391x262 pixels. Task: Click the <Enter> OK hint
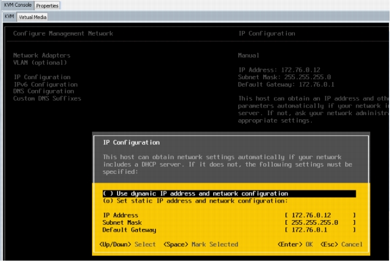click(295, 244)
